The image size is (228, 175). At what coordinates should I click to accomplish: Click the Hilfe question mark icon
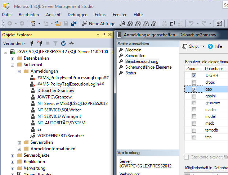click(210, 46)
